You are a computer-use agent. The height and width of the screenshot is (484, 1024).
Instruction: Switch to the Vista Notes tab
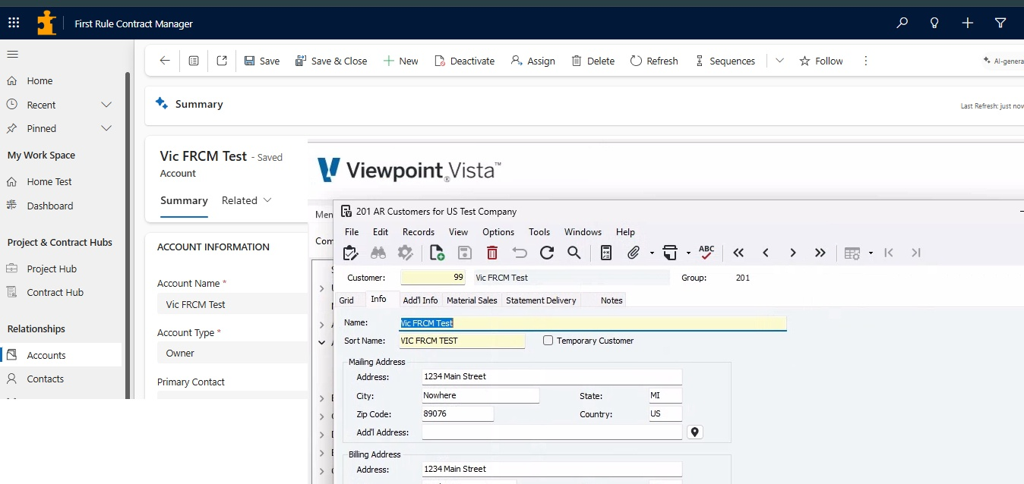coord(612,300)
